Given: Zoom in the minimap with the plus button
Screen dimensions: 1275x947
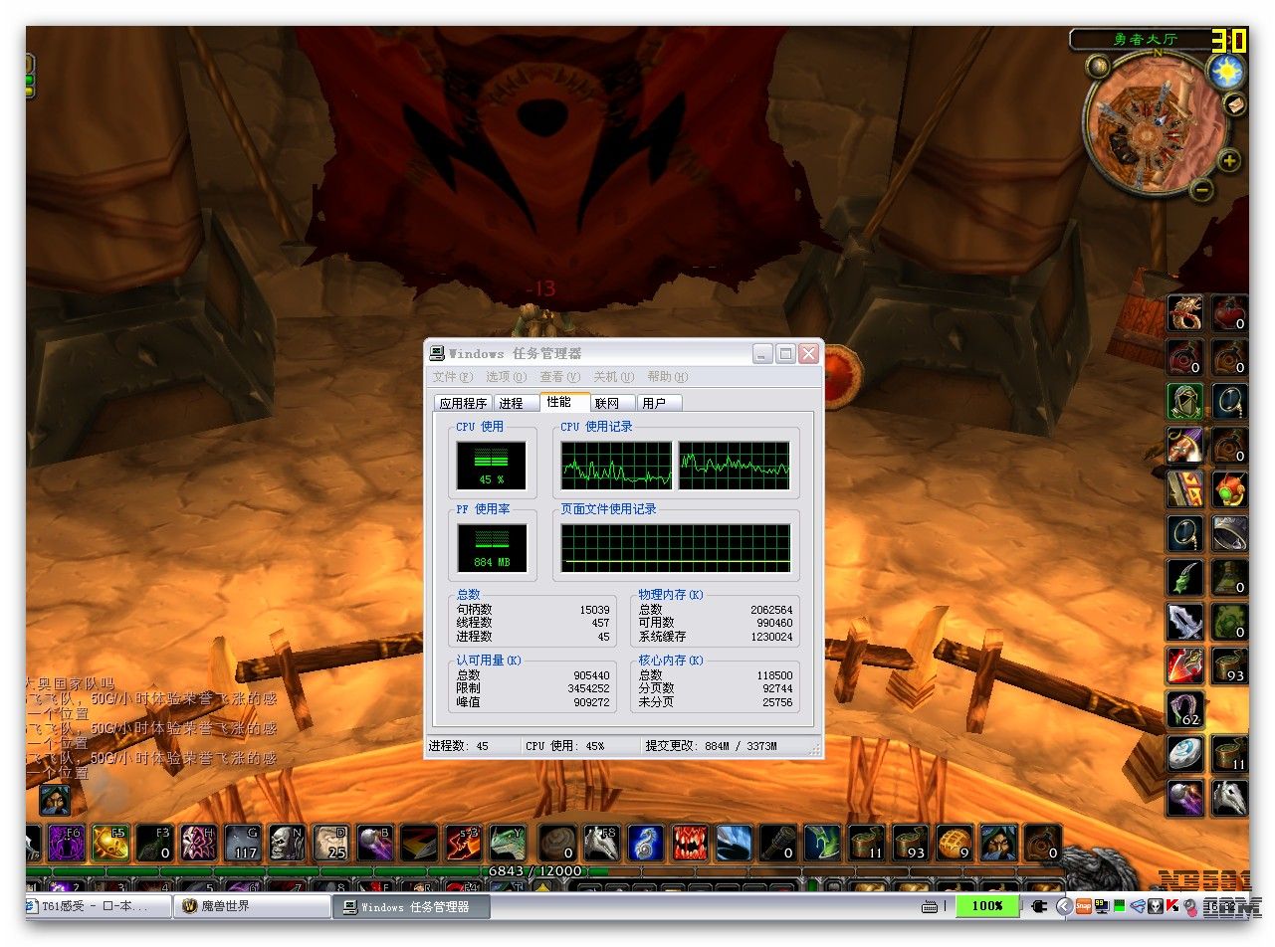Looking at the screenshot, I should click(1229, 160).
